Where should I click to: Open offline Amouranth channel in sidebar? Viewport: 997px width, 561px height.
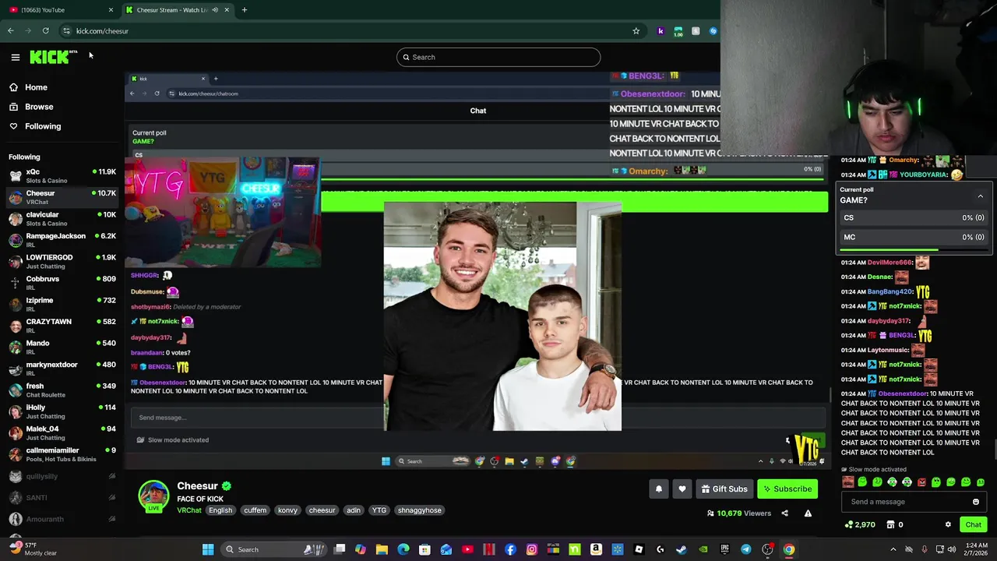tap(61, 519)
